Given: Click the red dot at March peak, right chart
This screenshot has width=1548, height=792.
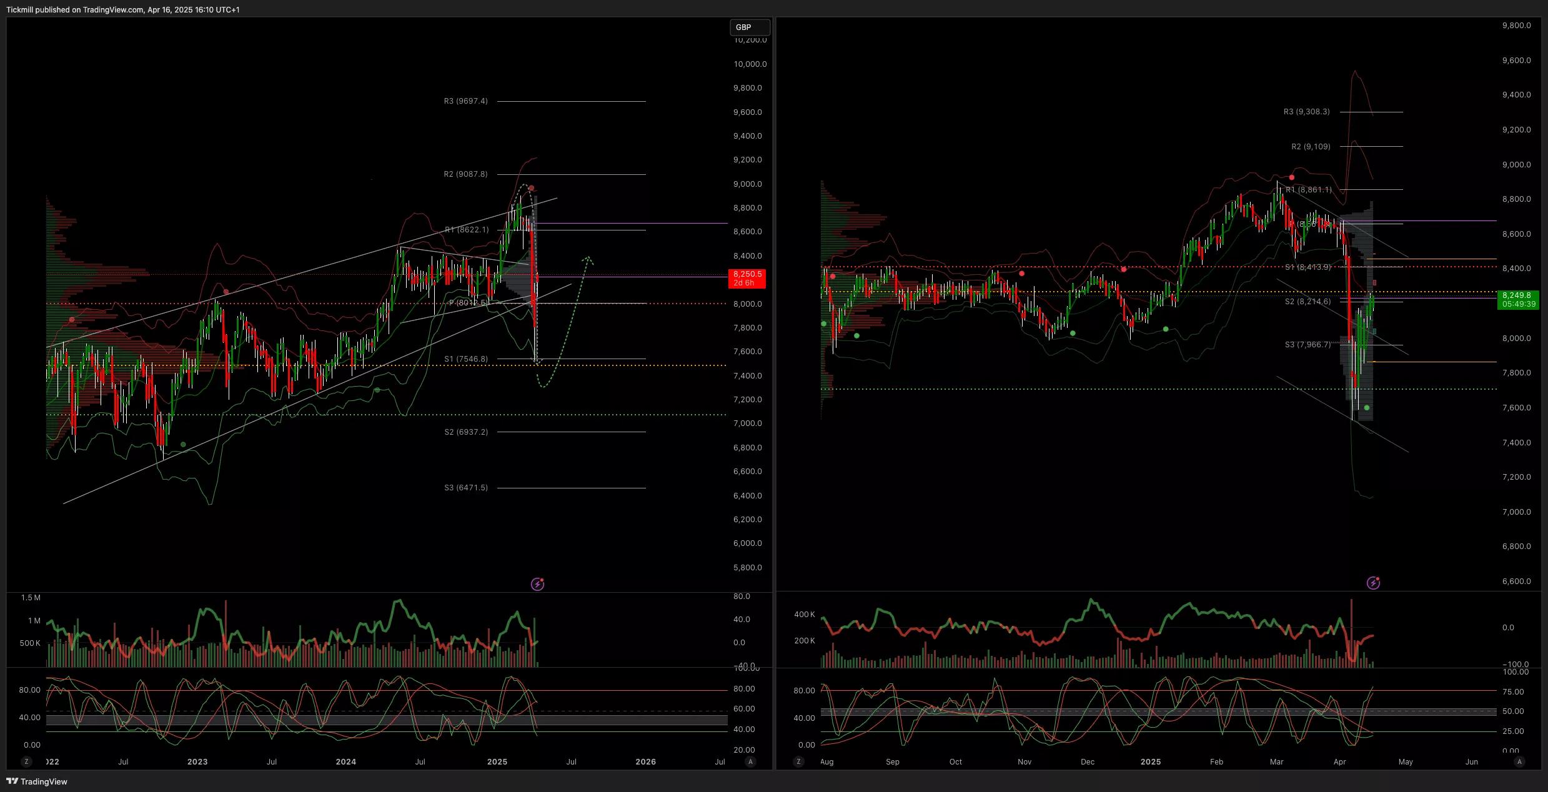Looking at the screenshot, I should [1292, 178].
